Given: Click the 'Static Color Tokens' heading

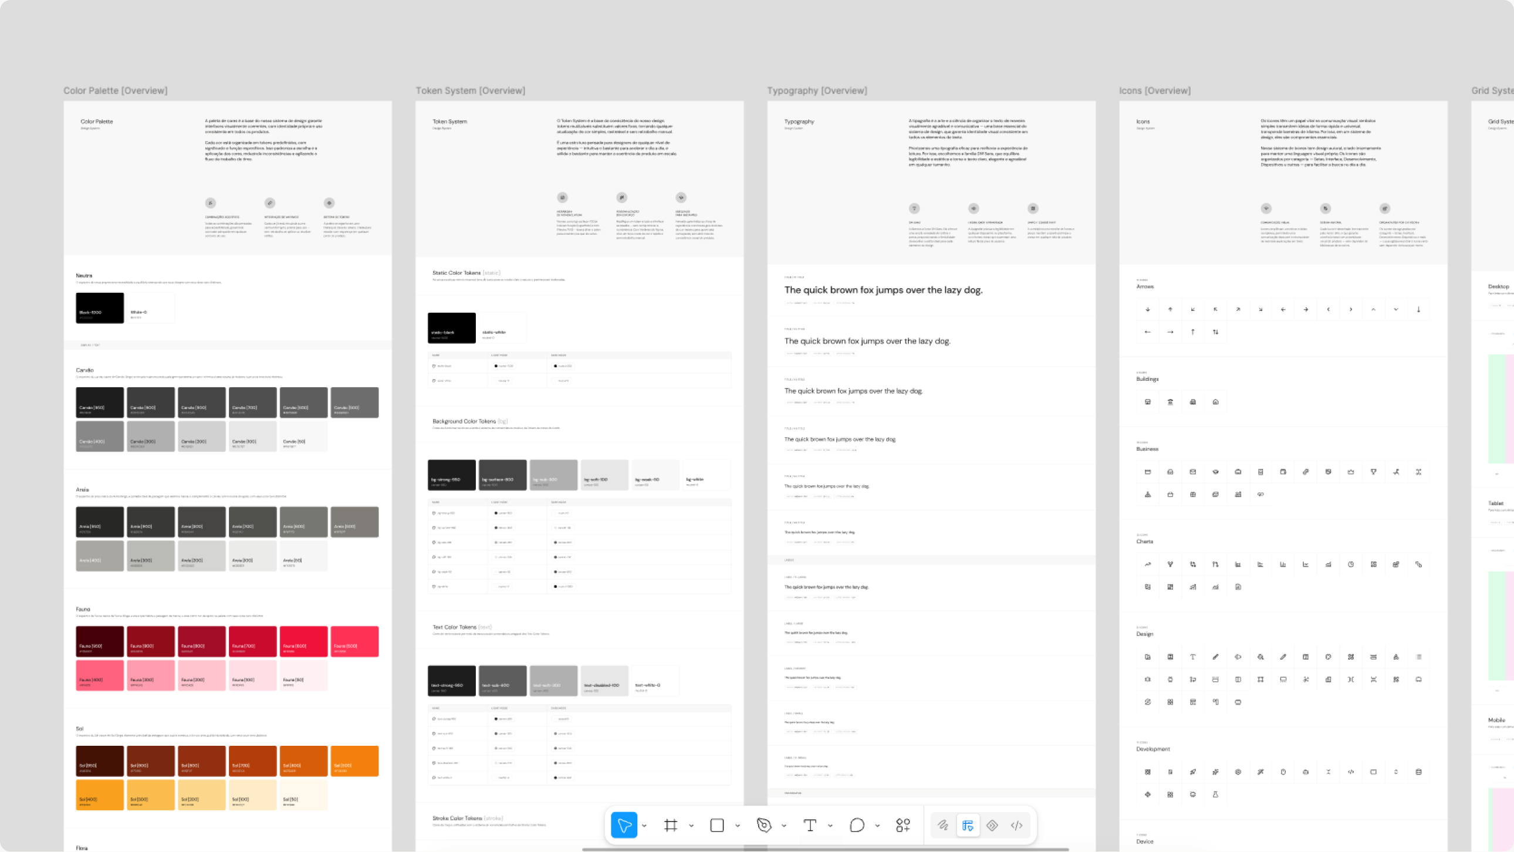Looking at the screenshot, I should [456, 273].
